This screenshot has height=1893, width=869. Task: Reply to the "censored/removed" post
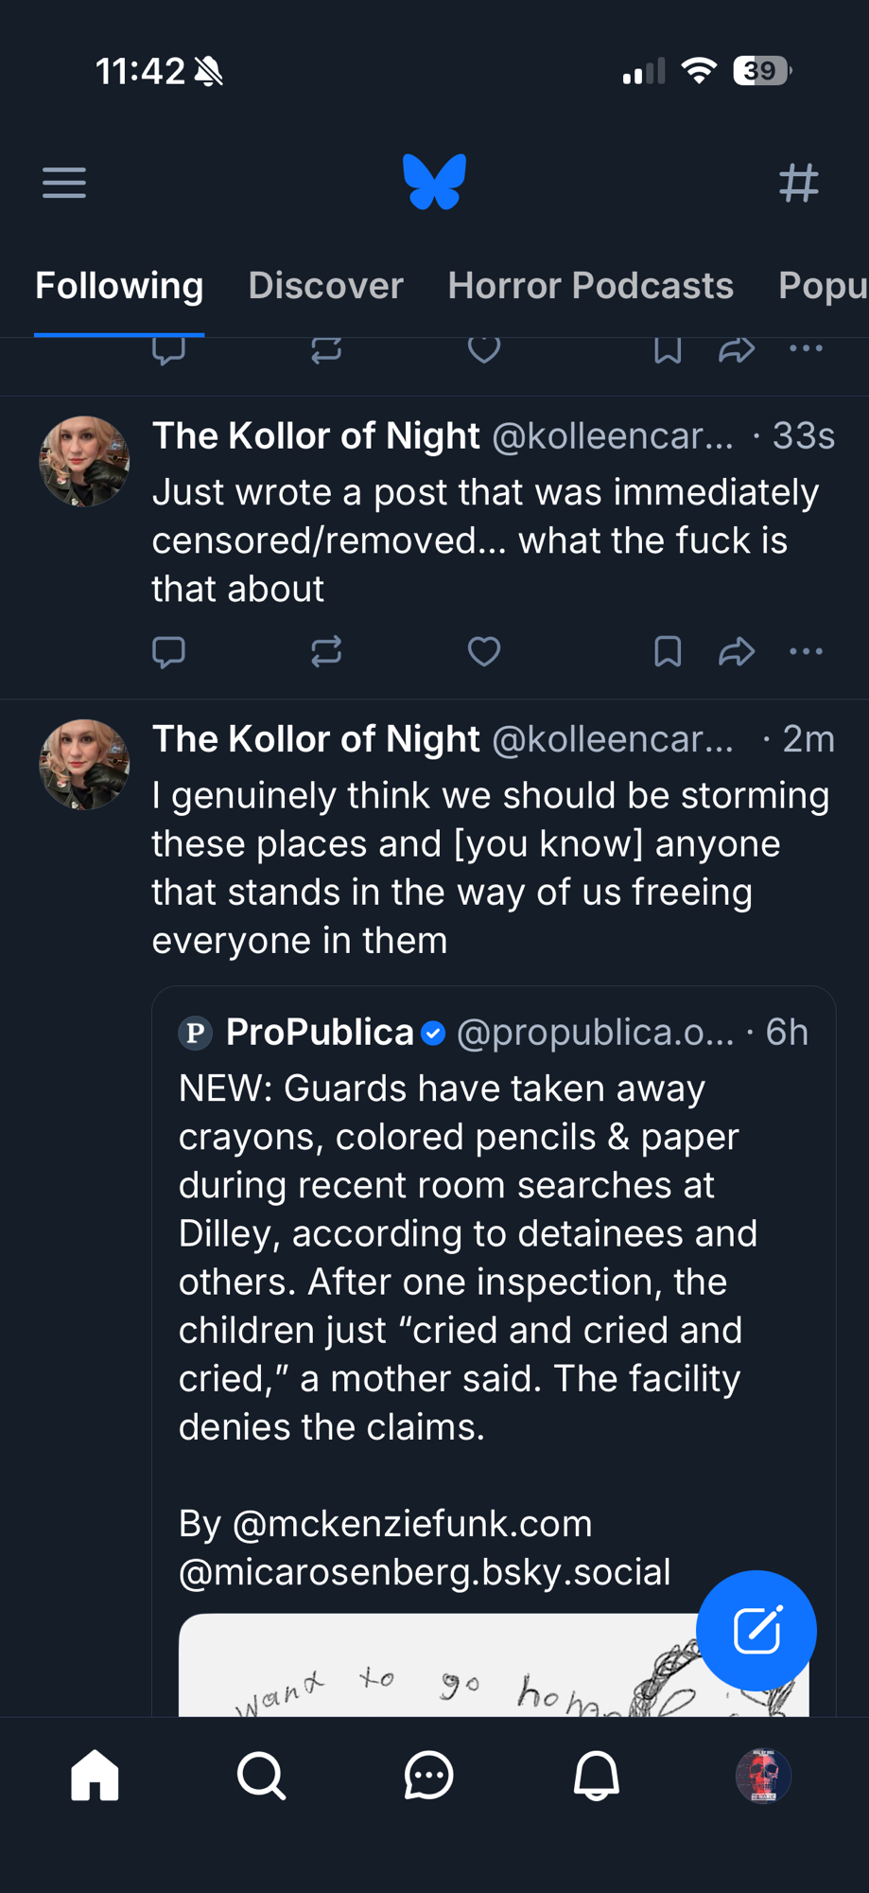coord(168,651)
